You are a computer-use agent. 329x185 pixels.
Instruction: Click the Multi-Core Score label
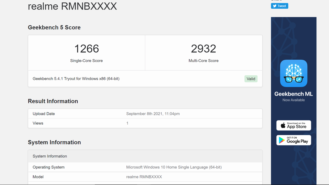[x=204, y=61]
